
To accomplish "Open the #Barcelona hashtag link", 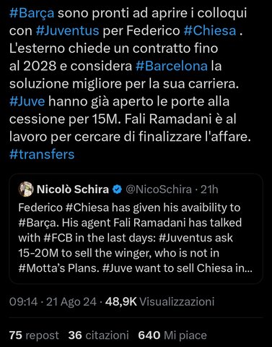I will (x=172, y=66).
